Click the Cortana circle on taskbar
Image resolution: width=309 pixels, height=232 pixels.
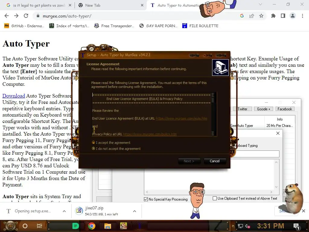pyautogui.click(x=25, y=226)
